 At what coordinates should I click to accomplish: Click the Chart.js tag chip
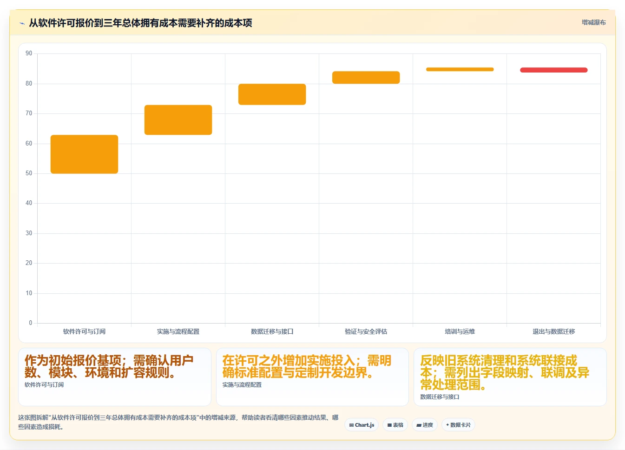click(362, 425)
